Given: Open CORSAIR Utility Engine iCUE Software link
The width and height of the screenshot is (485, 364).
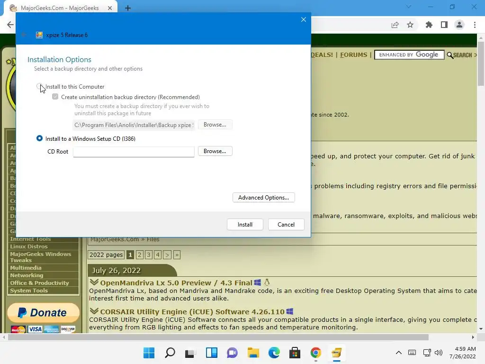Looking at the screenshot, I should (x=192, y=312).
